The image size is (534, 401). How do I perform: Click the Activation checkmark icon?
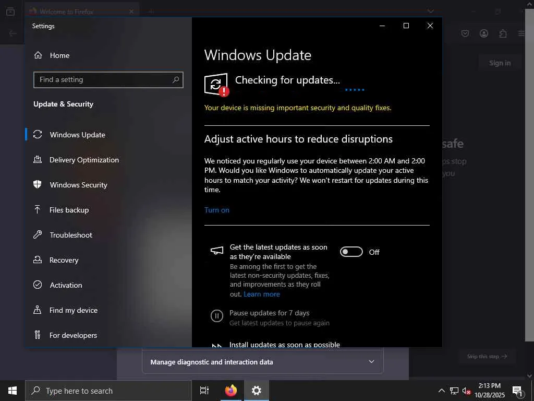(x=38, y=285)
